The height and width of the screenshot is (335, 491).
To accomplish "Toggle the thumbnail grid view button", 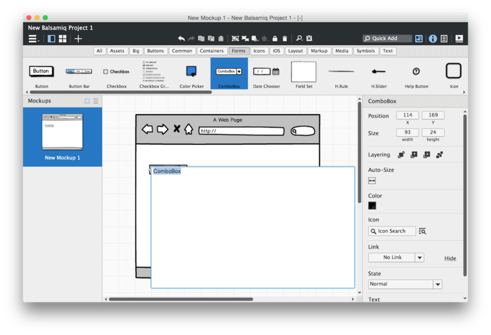I will click(63, 39).
